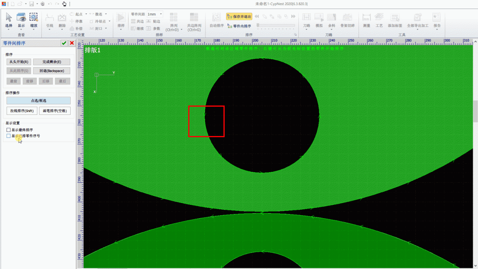This screenshot has height=269, width=478.
Task: Click the 前移 move forward button
Action: [30, 81]
